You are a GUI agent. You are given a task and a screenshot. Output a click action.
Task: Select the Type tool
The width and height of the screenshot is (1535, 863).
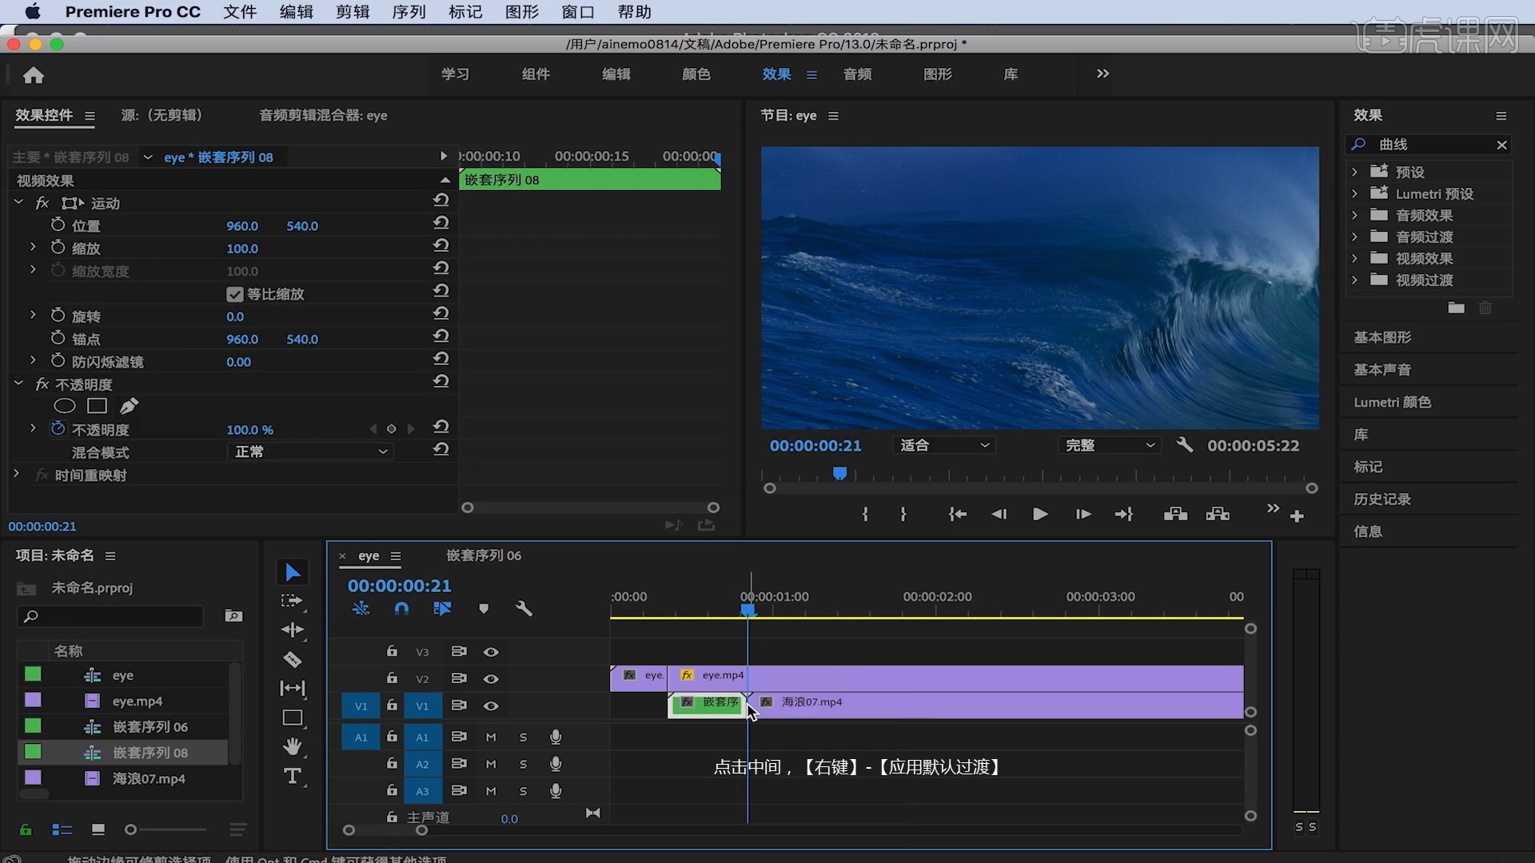coord(293,776)
